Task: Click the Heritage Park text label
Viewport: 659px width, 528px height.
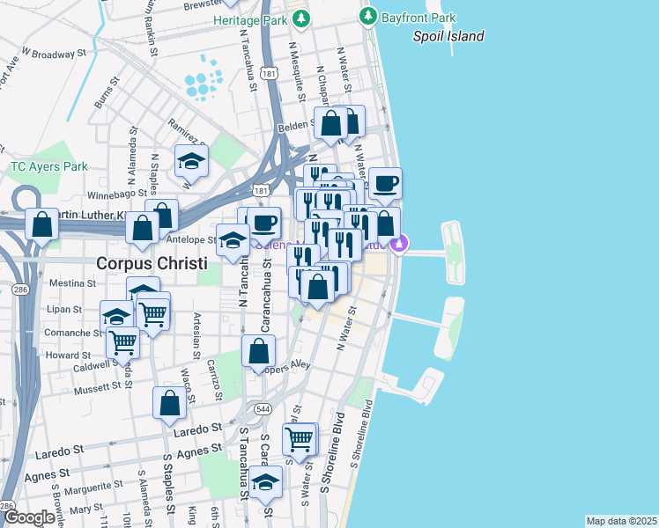Action: [250, 20]
